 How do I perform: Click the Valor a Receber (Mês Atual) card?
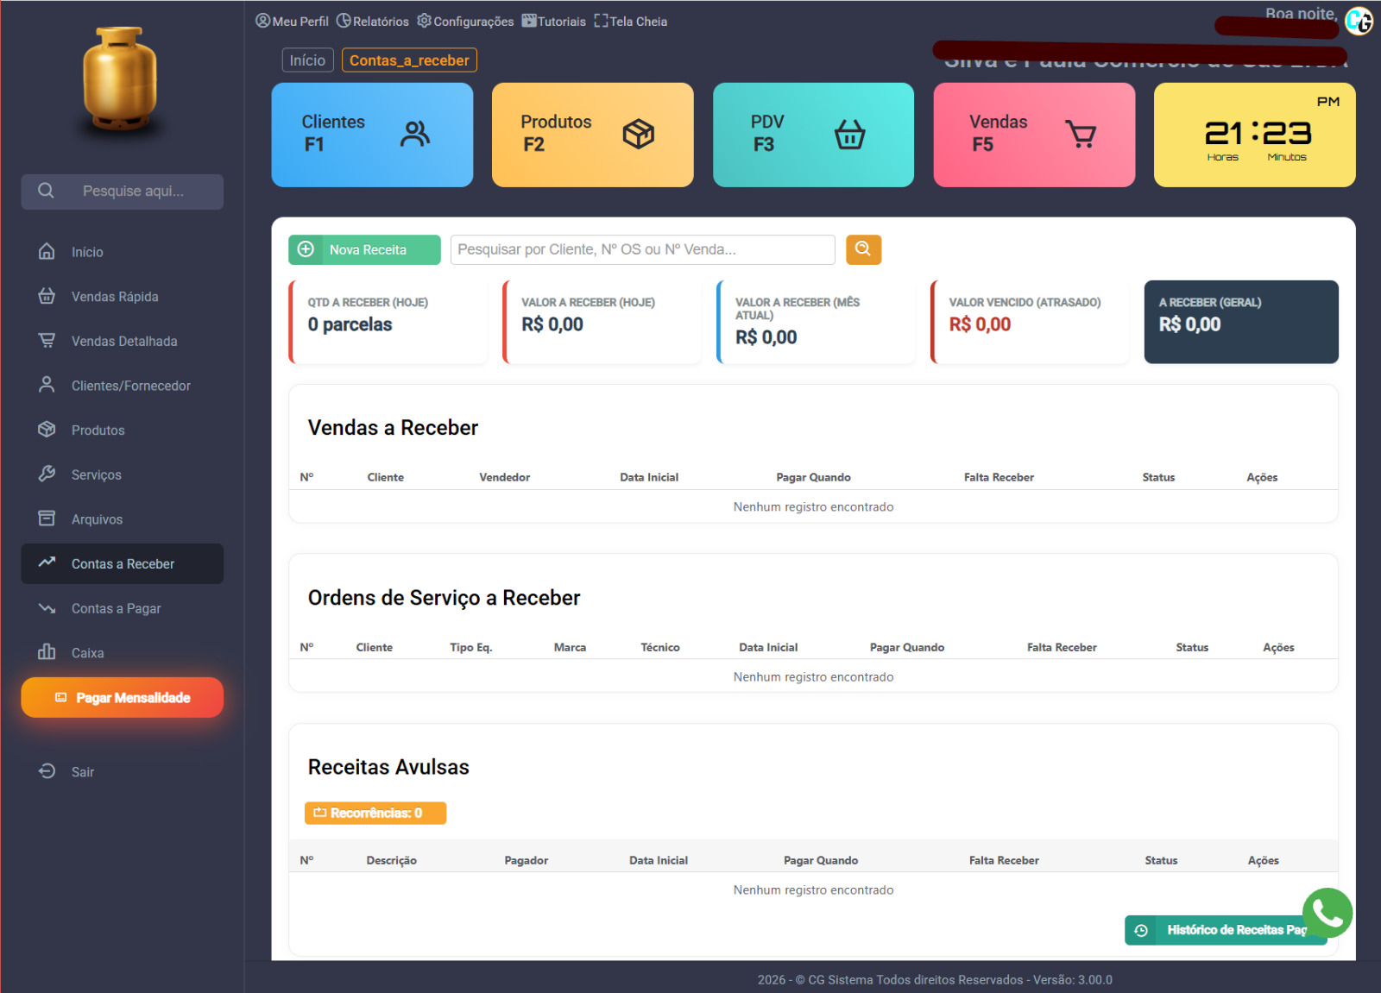point(816,322)
